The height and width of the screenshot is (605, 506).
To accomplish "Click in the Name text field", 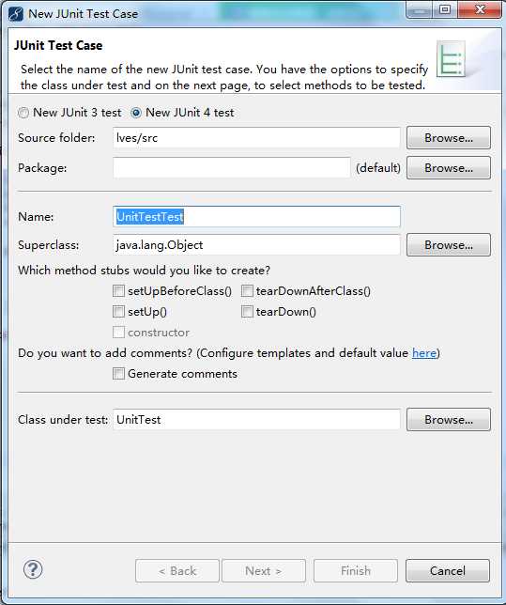I will coord(256,216).
